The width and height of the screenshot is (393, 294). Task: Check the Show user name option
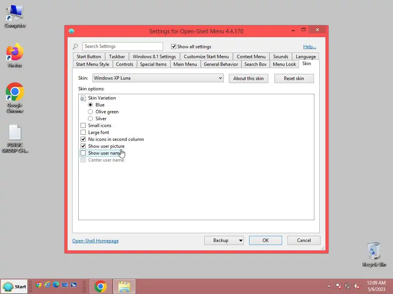83,153
